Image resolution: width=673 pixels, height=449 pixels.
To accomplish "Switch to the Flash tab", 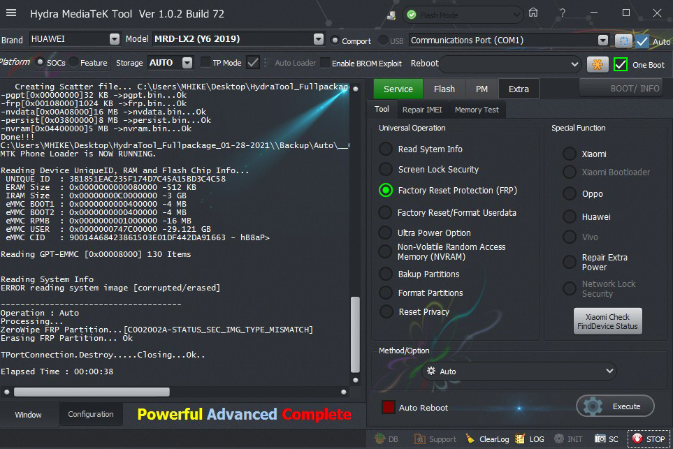I will point(444,89).
